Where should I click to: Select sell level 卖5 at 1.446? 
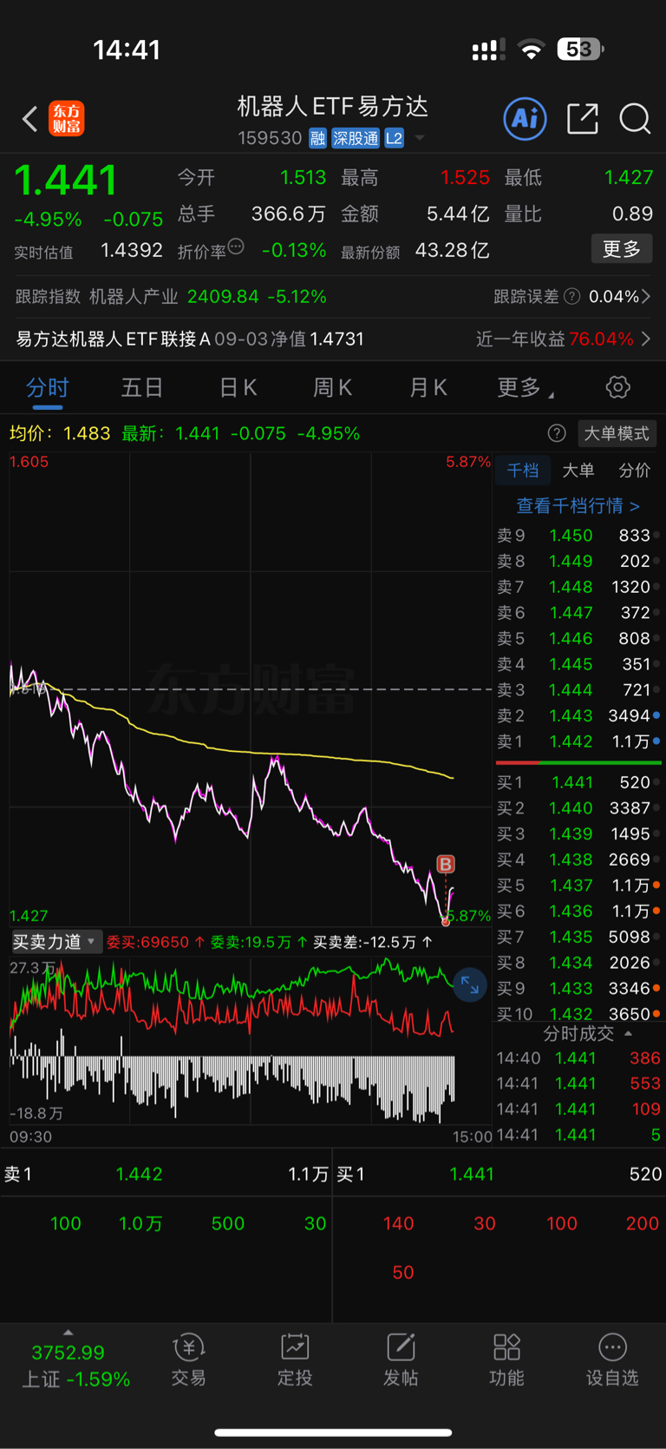pos(578,638)
